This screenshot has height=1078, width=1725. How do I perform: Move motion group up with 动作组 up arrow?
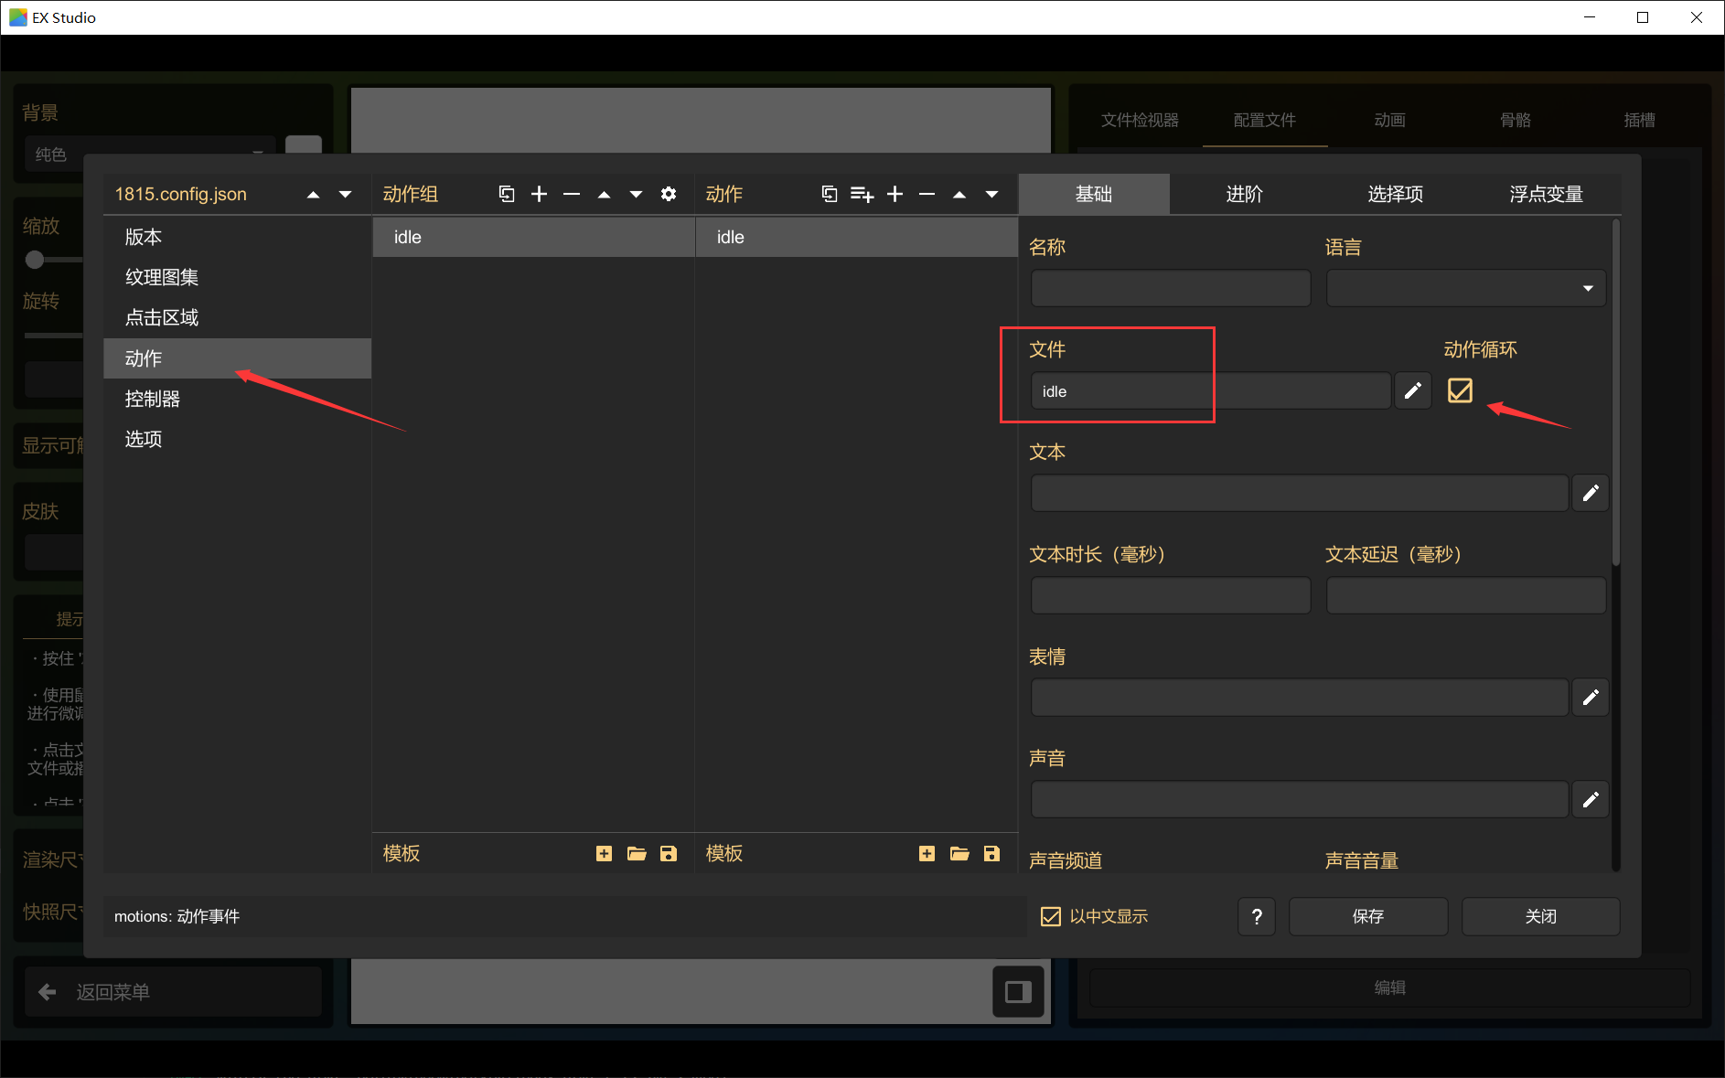pyautogui.click(x=604, y=194)
